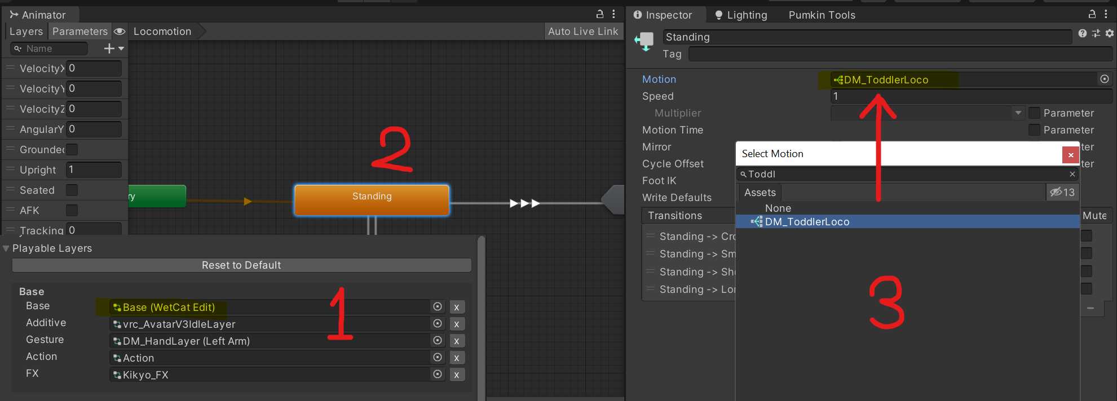This screenshot has width=1117, height=401.
Task: Check the Seated parameter checkbox
Action: coord(72,190)
